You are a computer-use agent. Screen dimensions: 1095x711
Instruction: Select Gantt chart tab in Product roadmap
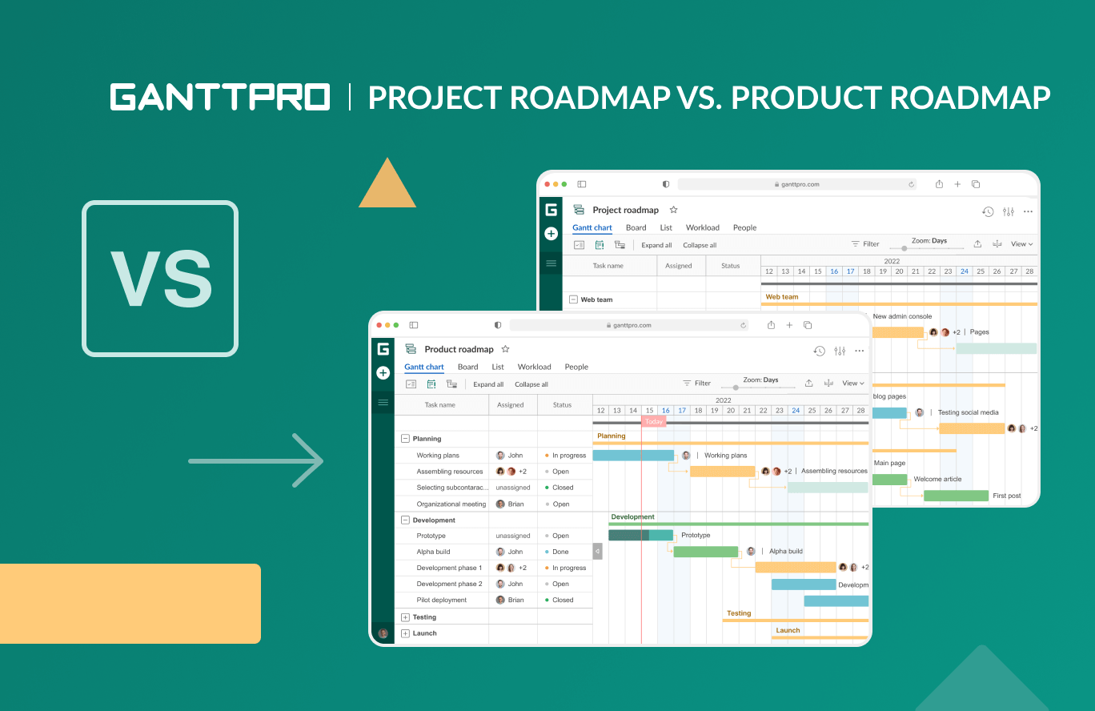coord(424,368)
